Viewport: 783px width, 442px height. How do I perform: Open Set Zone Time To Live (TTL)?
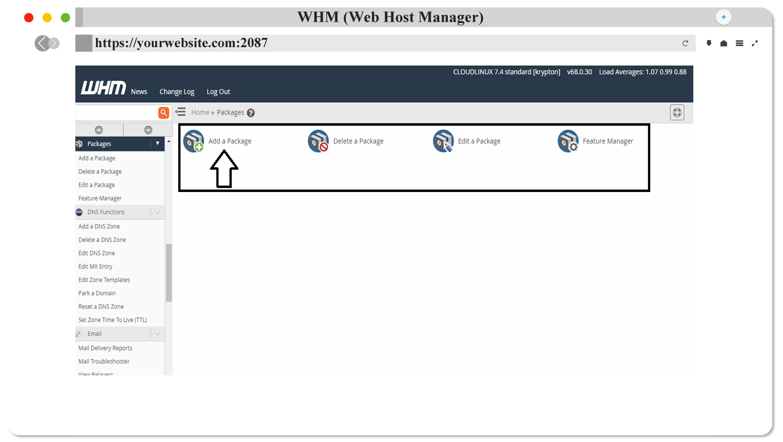[113, 320]
